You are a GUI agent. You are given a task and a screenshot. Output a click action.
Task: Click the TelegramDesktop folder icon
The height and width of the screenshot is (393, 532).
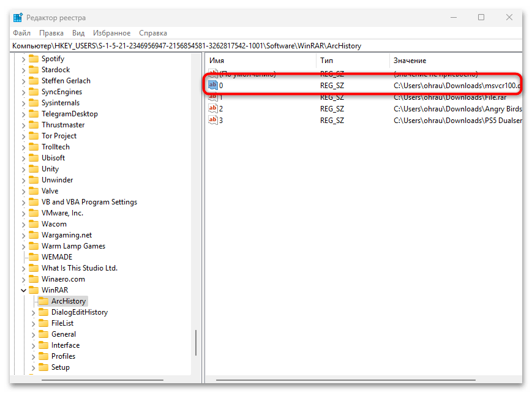34,114
